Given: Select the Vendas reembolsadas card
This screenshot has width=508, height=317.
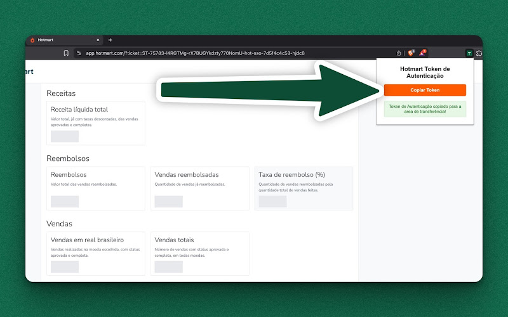Looking at the screenshot, I should point(200,188).
